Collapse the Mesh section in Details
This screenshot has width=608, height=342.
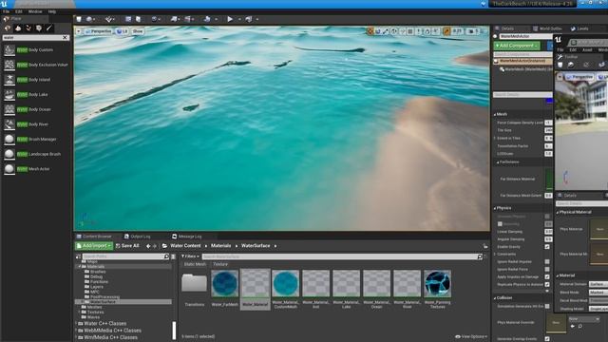[495, 114]
